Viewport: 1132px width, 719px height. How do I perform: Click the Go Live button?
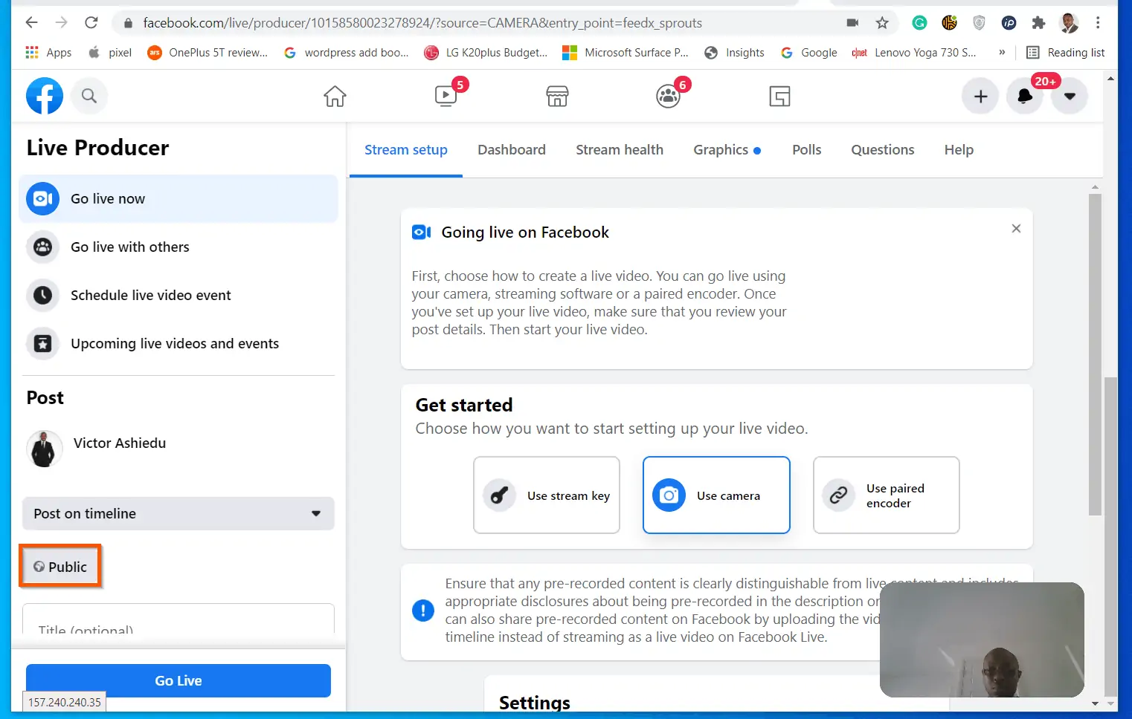[179, 680]
